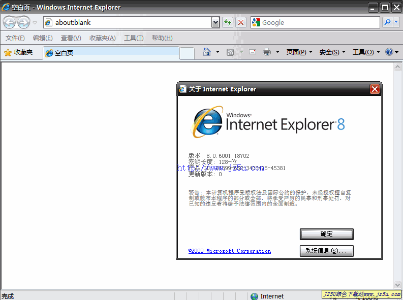Minimize the Internet Explorer window
Viewport: 403px width, 300px height.
373,8
